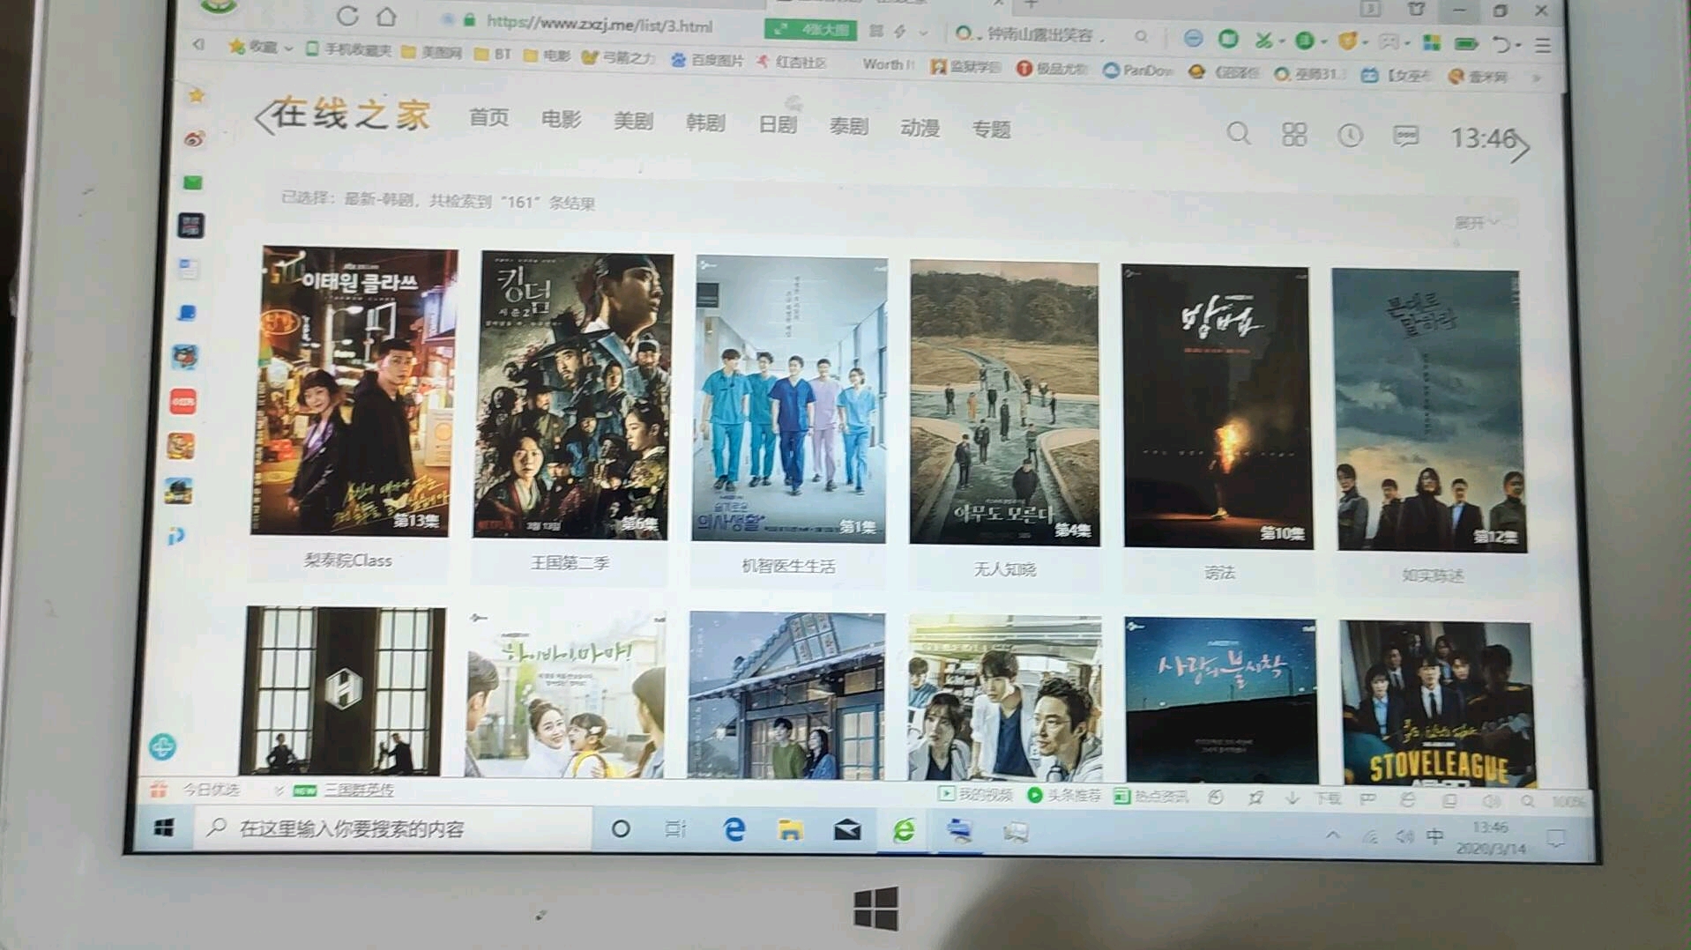Open the browser hamburger menu
The width and height of the screenshot is (1691, 950).
(x=1543, y=45)
